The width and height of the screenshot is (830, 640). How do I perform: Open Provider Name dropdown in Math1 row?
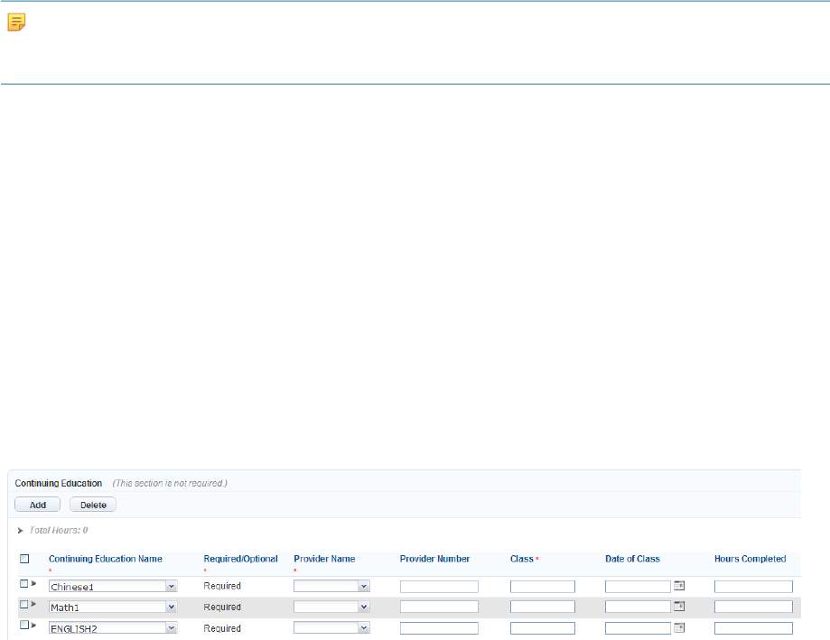pos(331,607)
